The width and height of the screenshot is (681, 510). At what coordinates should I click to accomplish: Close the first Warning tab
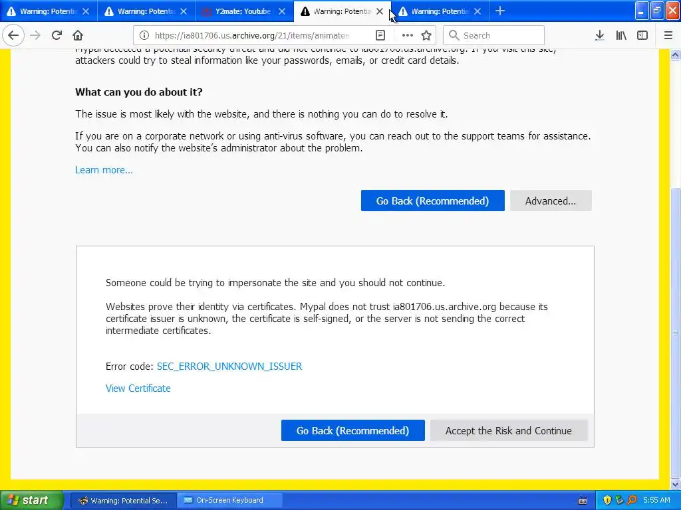tap(86, 11)
